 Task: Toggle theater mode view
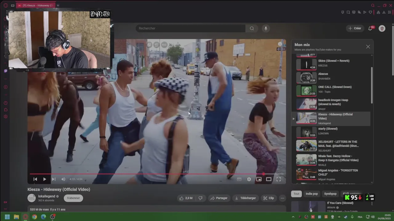tap(269, 179)
